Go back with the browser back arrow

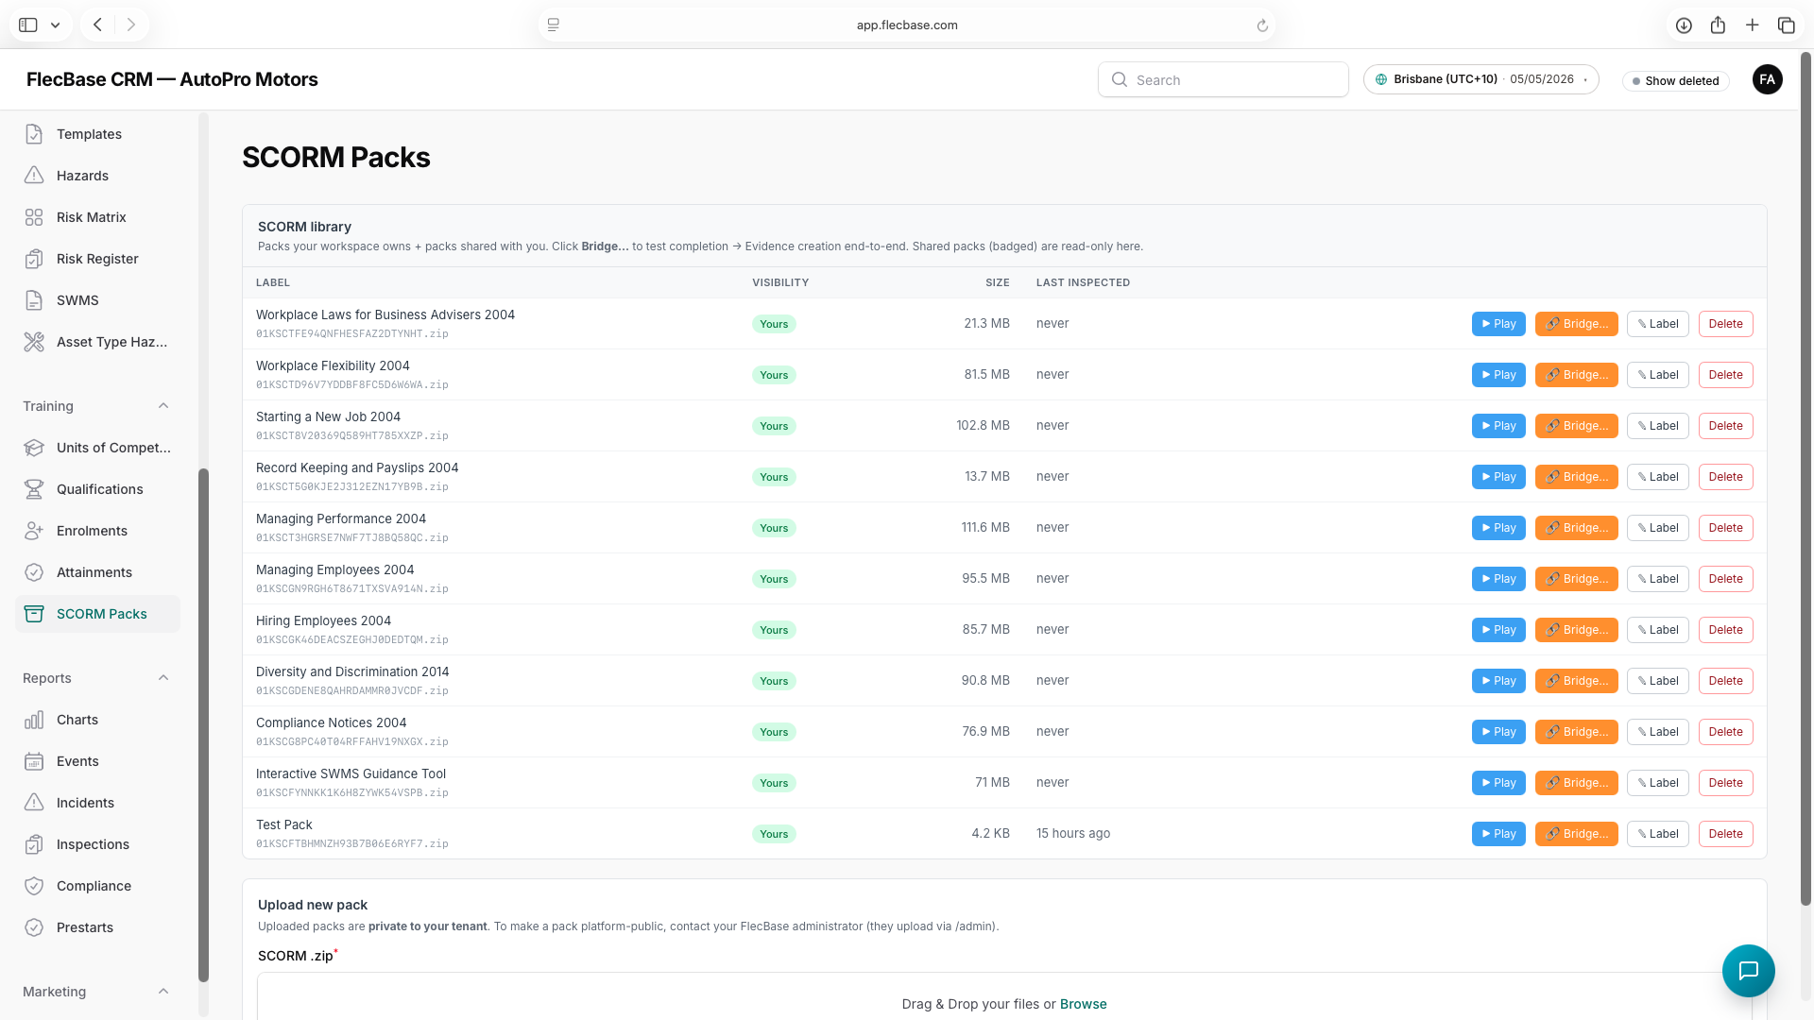tap(97, 25)
